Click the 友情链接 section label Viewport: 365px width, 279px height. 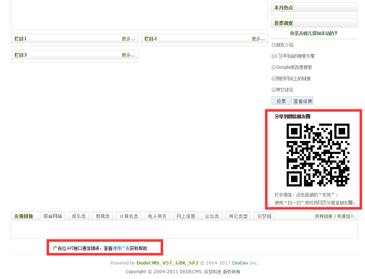[23, 216]
